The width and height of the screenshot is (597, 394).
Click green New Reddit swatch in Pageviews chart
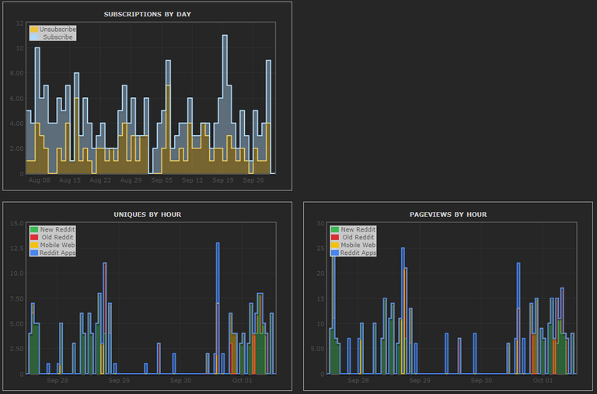coord(335,229)
